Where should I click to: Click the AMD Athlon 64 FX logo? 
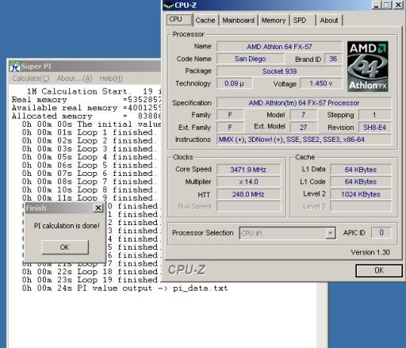click(367, 67)
